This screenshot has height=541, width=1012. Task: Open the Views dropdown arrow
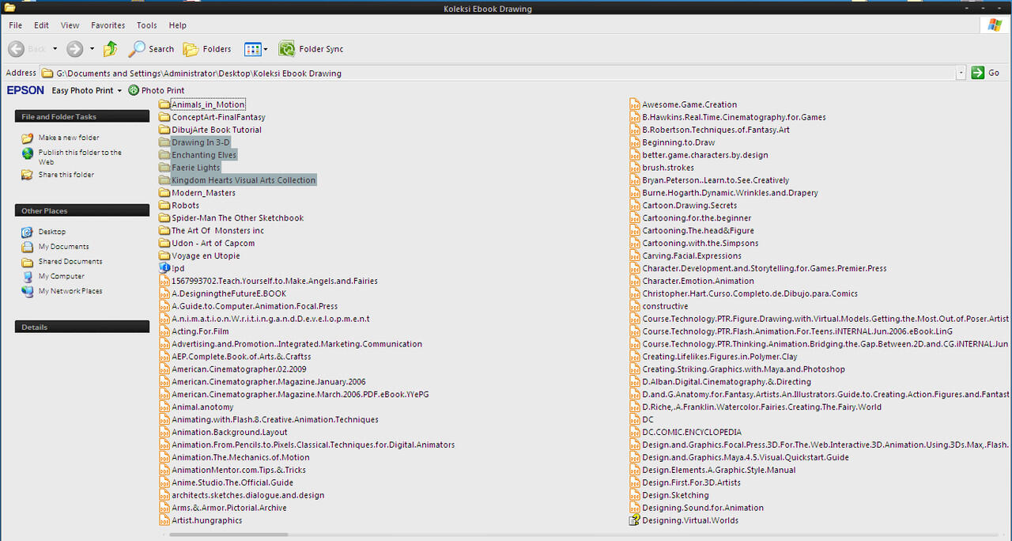[x=266, y=49]
